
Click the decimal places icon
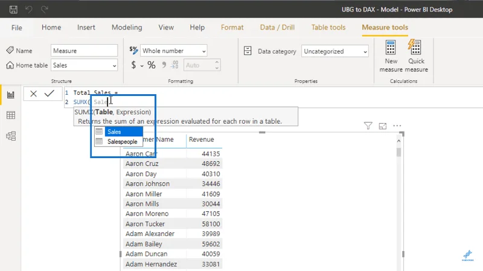(174, 65)
